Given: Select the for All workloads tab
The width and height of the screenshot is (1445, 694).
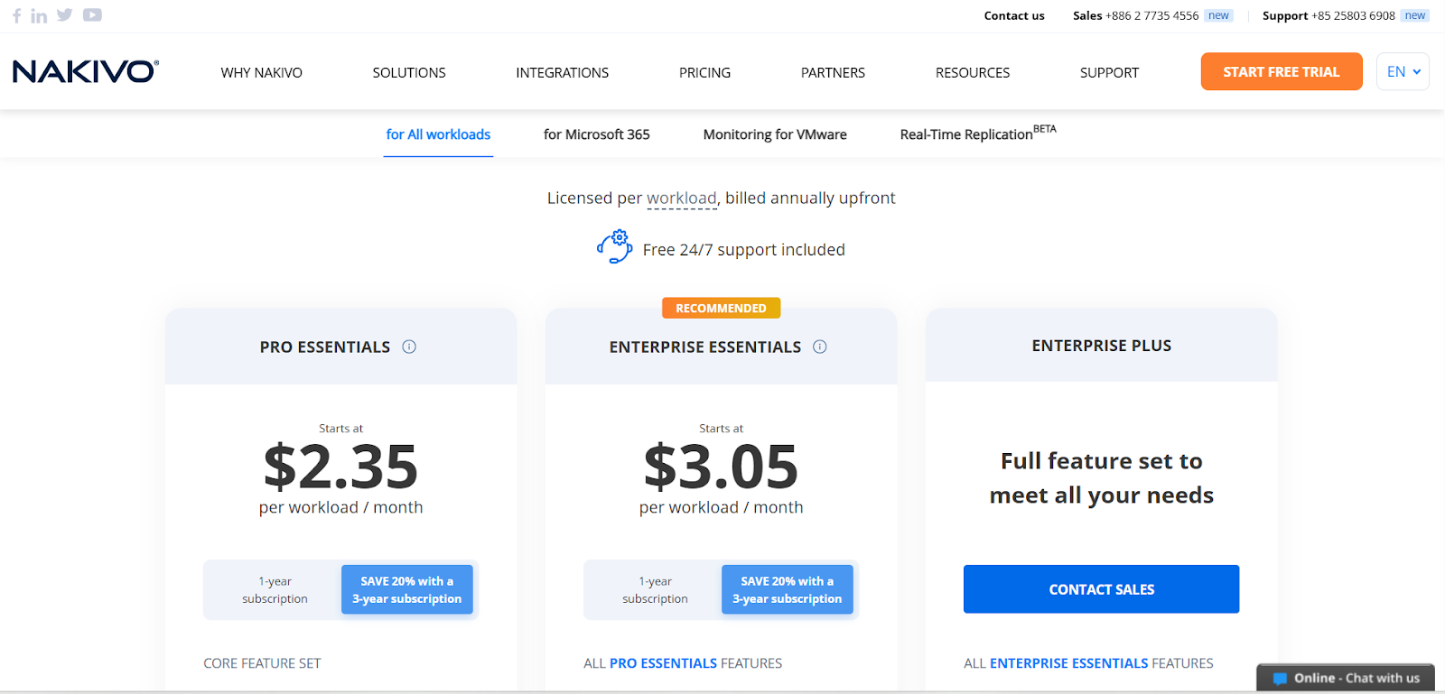Looking at the screenshot, I should click(438, 134).
